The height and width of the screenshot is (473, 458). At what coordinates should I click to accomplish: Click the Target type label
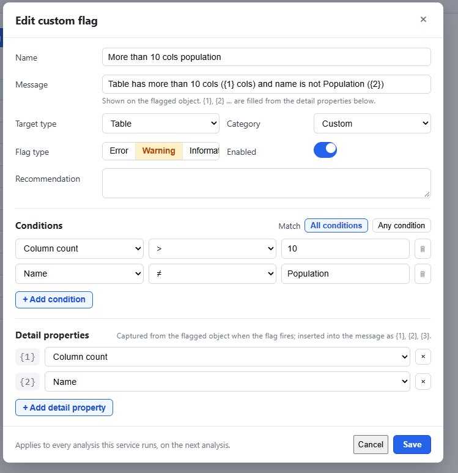[x=36, y=124]
